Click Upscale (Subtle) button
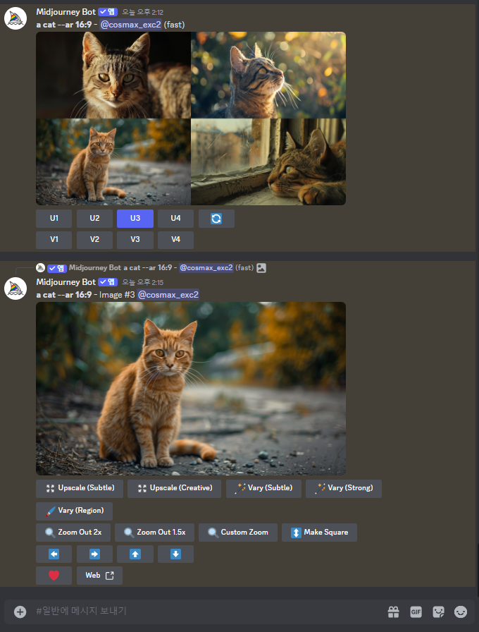479x632 pixels. (80, 489)
